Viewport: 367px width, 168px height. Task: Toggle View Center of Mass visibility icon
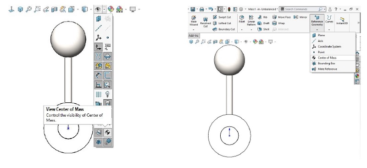pos(108,133)
